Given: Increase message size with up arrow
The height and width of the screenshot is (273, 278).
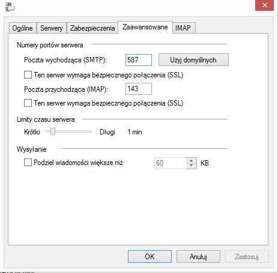Looking at the screenshot, I should click(192, 161).
